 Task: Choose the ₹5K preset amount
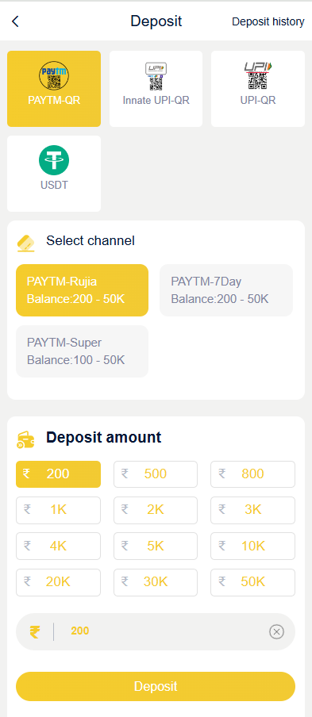156,546
